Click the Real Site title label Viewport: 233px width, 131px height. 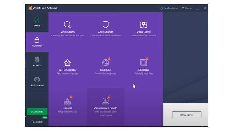coord(105,70)
